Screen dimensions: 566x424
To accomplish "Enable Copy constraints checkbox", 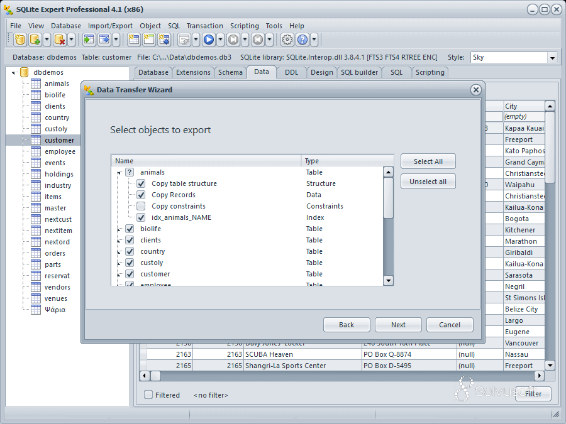I will click(141, 206).
